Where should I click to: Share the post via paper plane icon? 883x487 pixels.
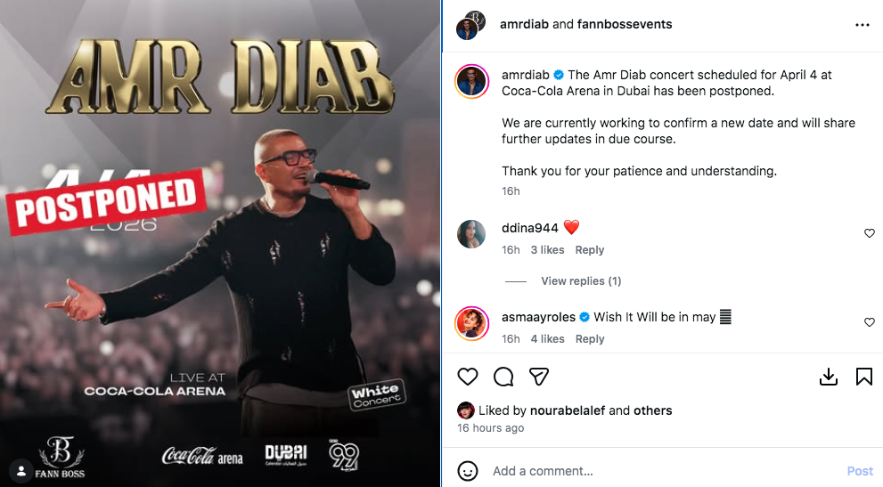[539, 377]
